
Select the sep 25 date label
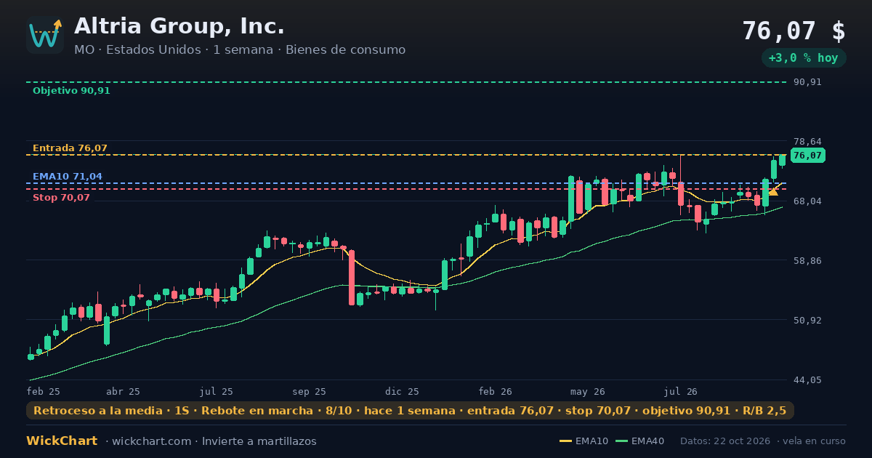pyautogui.click(x=310, y=392)
